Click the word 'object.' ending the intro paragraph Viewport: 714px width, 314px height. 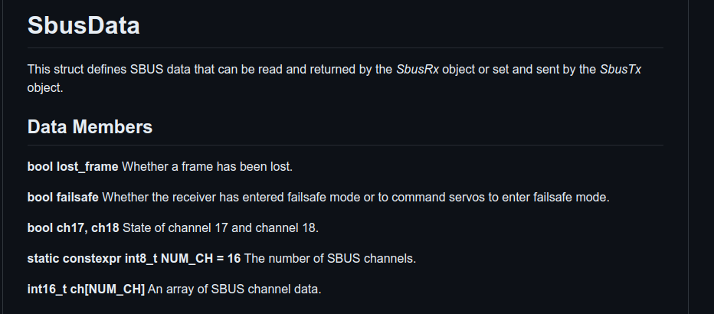pyautogui.click(x=45, y=88)
